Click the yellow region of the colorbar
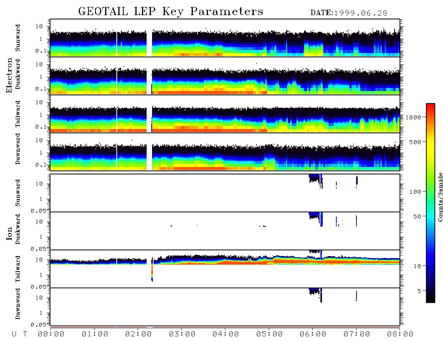Image resolution: width=443 pixels, height=341 pixels. (431, 147)
